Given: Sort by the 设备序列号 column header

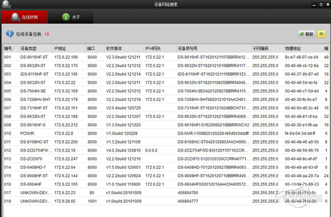Looking at the screenshot, I should pyautogui.click(x=214, y=48).
